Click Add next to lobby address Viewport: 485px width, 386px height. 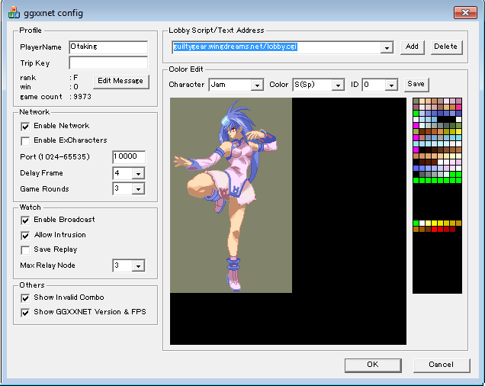(x=412, y=47)
